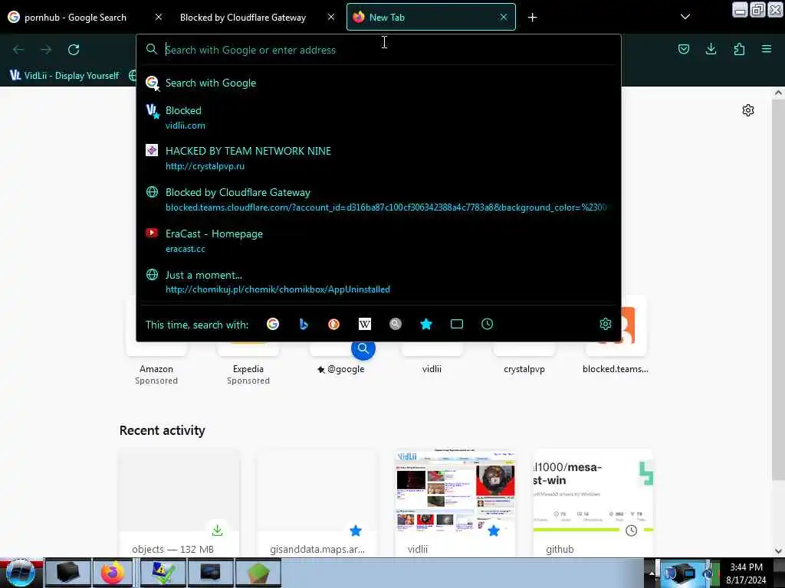Expand the list all tabs chevron
The height and width of the screenshot is (588, 785).
coord(685,17)
